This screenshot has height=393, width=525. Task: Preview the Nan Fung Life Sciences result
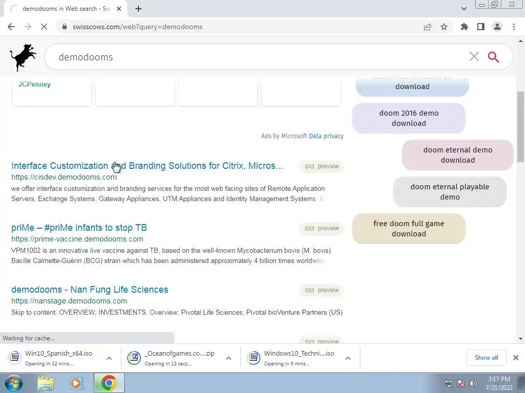pyautogui.click(x=321, y=290)
